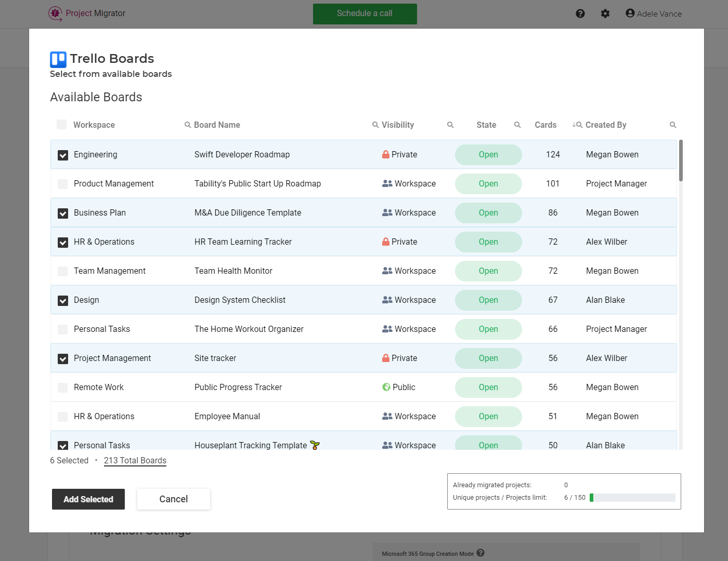Click the seedling icon next to Houseplant Tracking Template
Viewport: 728px width, 561px height.
click(315, 445)
